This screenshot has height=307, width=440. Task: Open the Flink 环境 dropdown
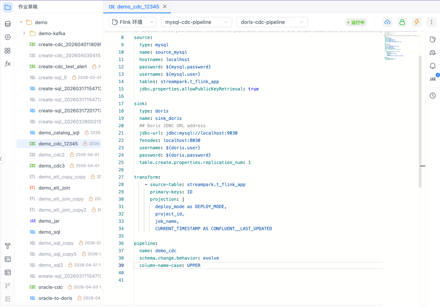(x=132, y=22)
